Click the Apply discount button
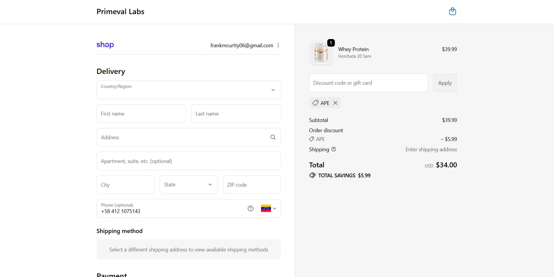Image resolution: width=554 pixels, height=277 pixels. point(445,83)
